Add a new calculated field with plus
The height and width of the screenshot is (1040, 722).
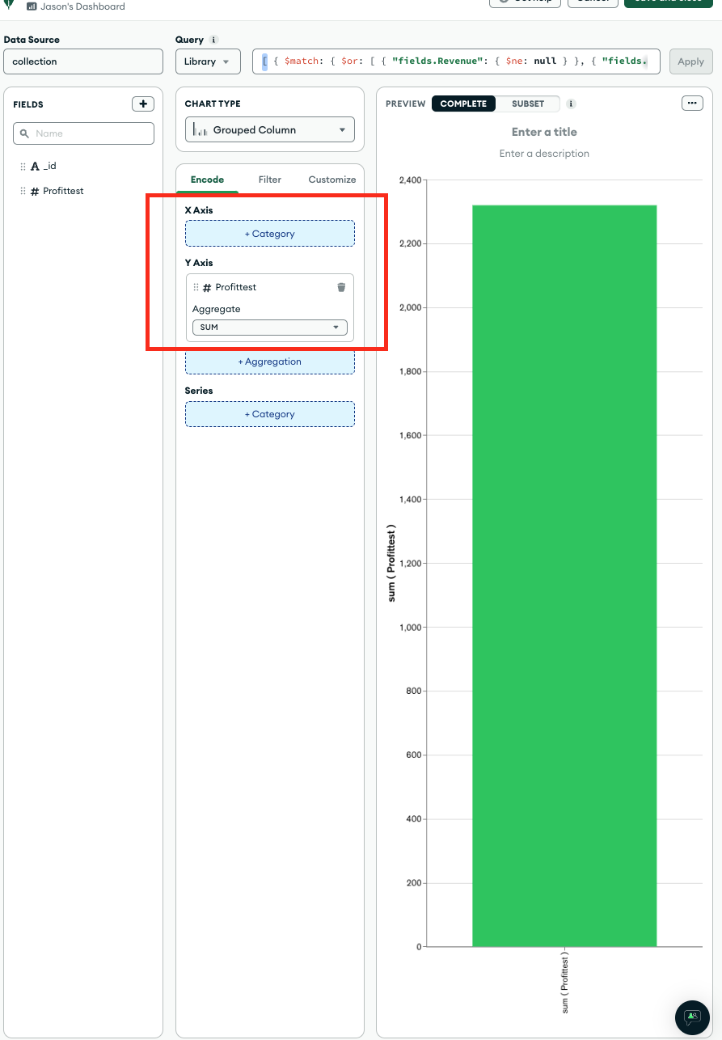point(143,104)
